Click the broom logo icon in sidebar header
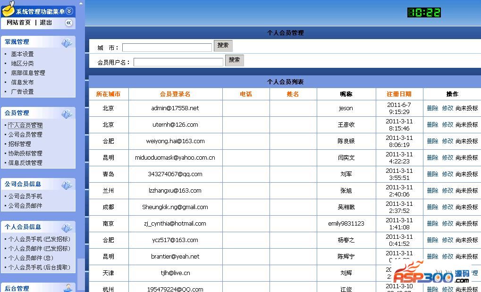 [x=8, y=9]
